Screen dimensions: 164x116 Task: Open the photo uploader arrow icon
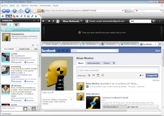point(36,16)
